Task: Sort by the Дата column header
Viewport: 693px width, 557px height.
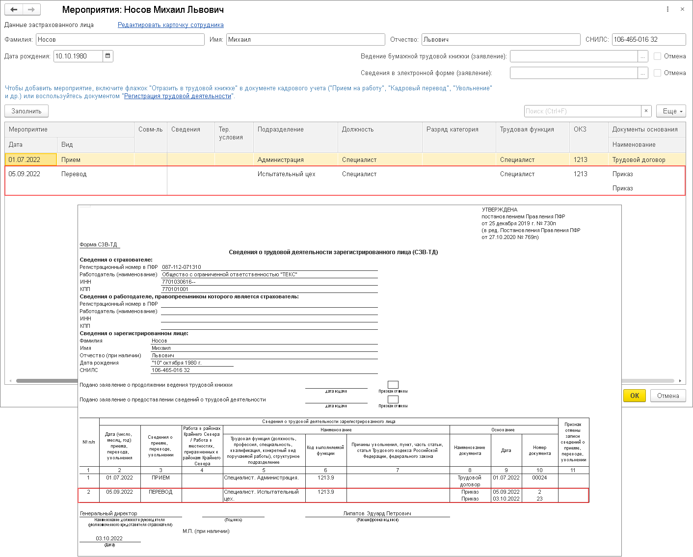Action: tap(31, 145)
